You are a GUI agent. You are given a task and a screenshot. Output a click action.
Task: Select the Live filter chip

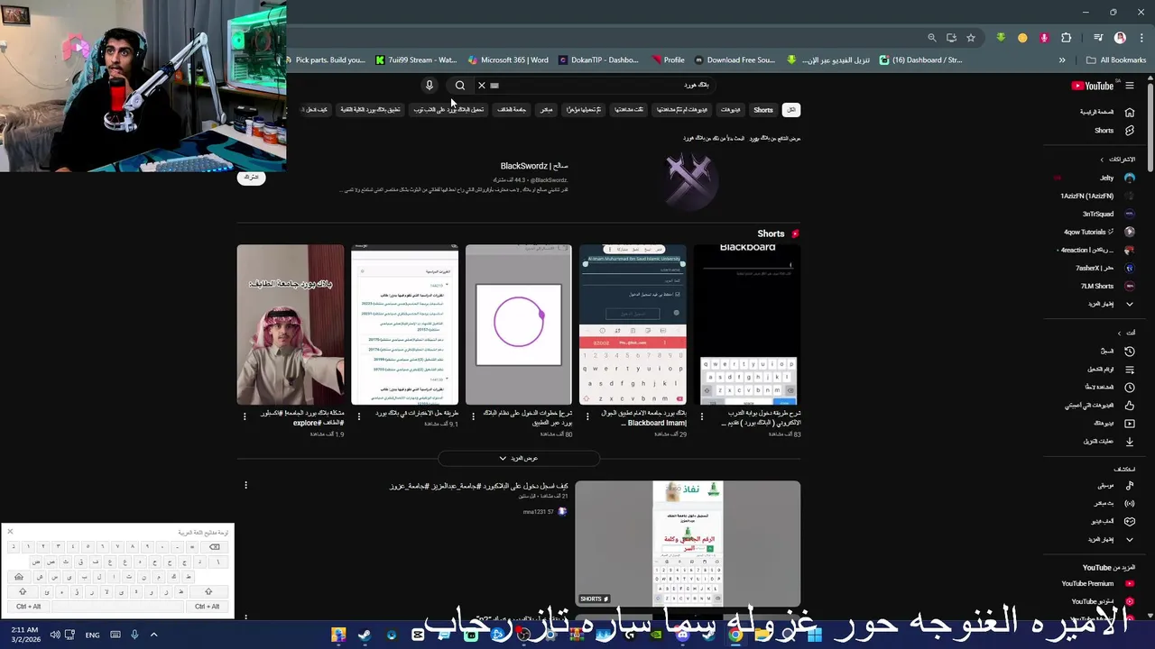click(x=546, y=110)
